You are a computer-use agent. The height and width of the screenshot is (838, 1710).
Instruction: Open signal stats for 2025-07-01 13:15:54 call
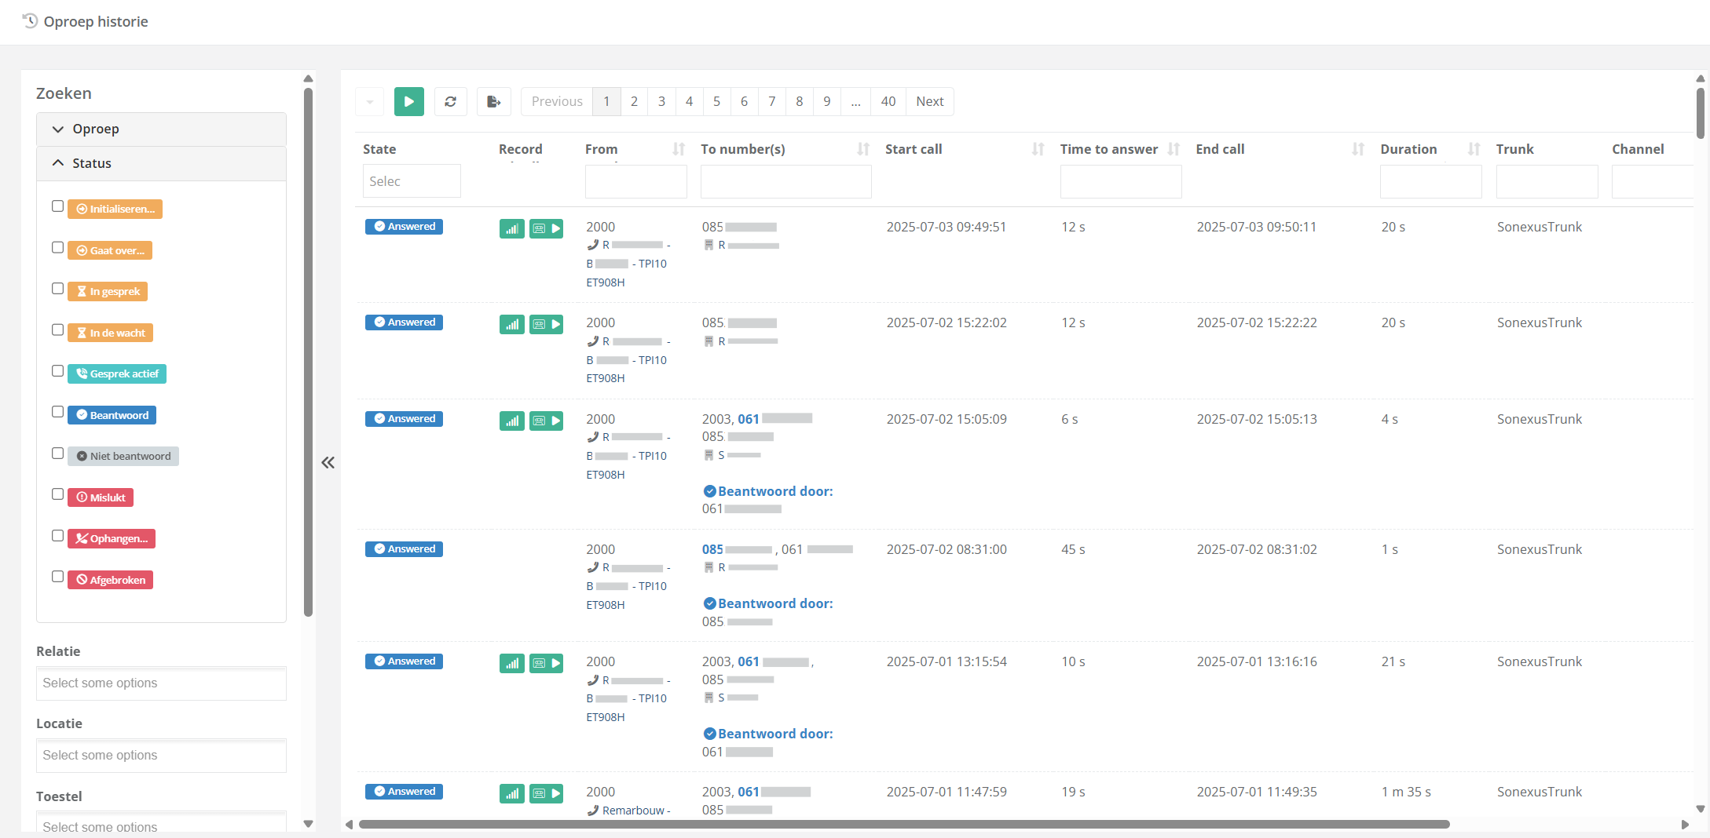pos(512,664)
